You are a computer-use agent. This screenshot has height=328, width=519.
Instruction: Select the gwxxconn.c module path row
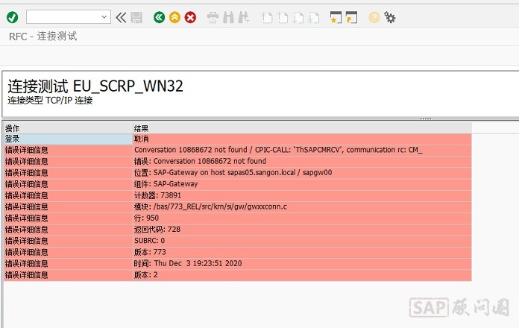pyautogui.click(x=237, y=206)
